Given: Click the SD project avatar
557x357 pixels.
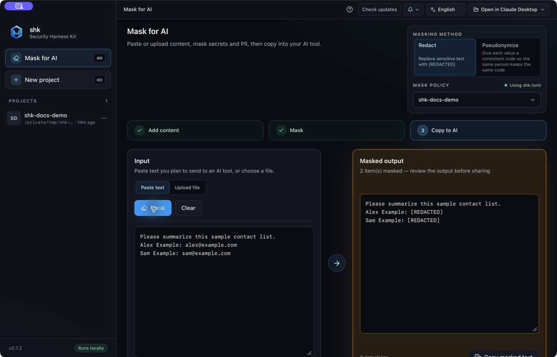Looking at the screenshot, I should click(x=14, y=119).
